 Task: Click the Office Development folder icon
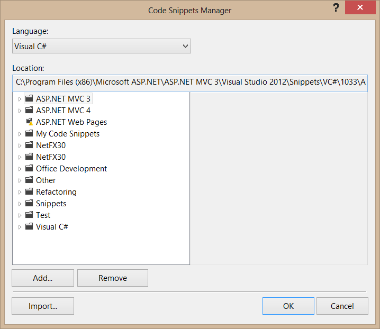[x=29, y=169]
